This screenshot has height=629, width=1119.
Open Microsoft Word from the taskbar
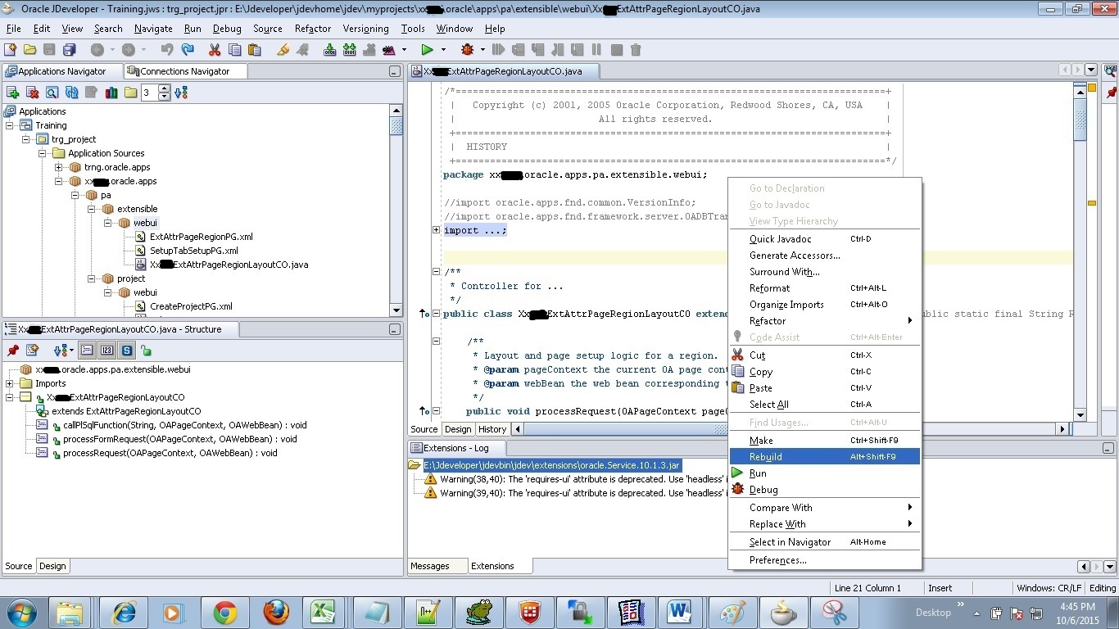tap(679, 612)
